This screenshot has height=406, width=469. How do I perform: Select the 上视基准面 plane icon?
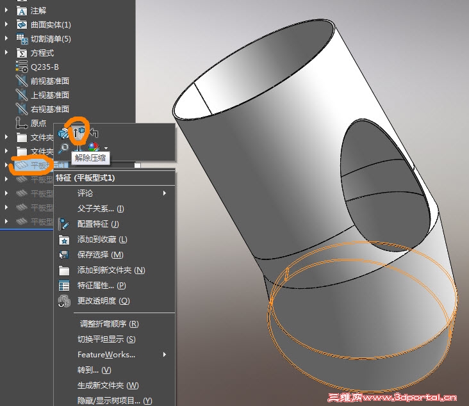point(22,95)
